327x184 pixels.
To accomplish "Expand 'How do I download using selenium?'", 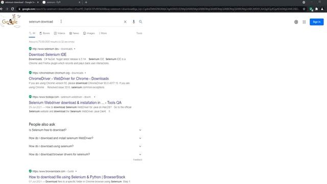I will point(85,146).
